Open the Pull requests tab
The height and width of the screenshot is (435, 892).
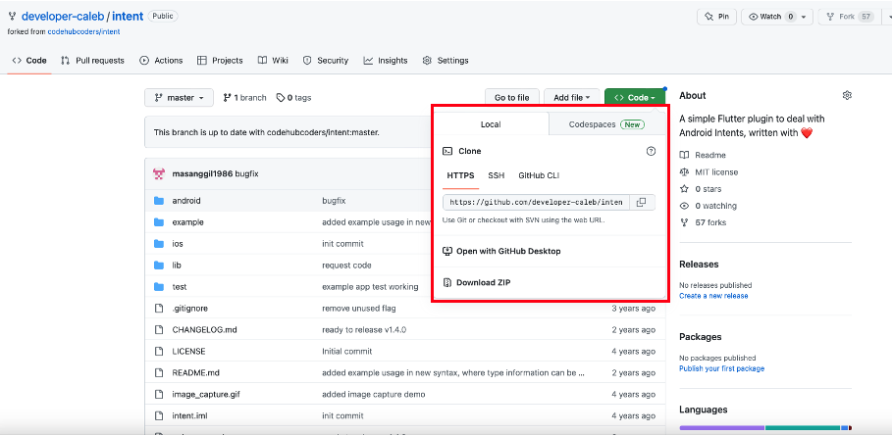(92, 60)
